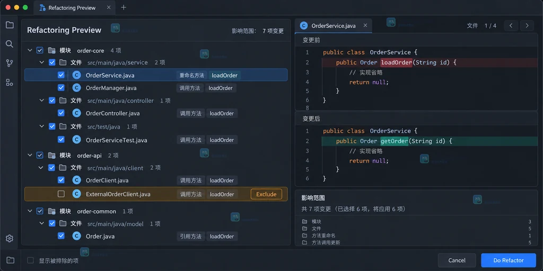Uncheck the order-core module checkbox

[40, 50]
